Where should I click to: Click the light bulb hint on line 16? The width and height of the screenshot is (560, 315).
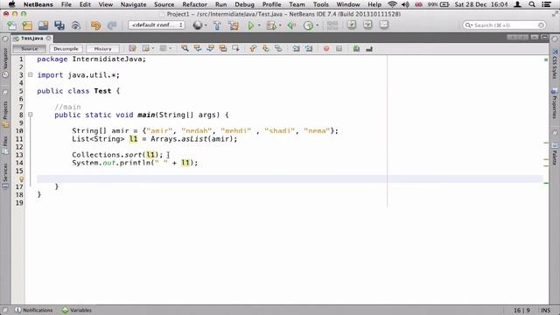[21, 178]
